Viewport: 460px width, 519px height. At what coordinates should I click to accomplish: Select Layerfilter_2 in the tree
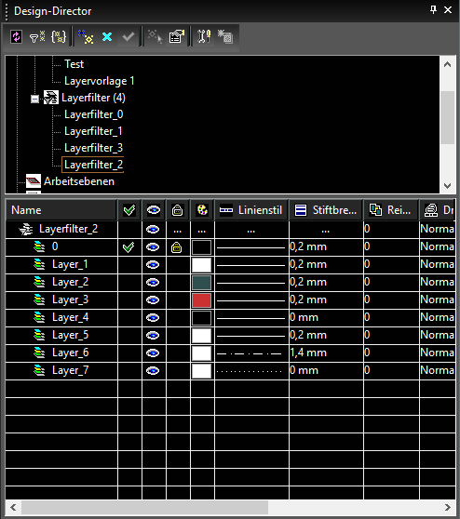pyautogui.click(x=93, y=165)
